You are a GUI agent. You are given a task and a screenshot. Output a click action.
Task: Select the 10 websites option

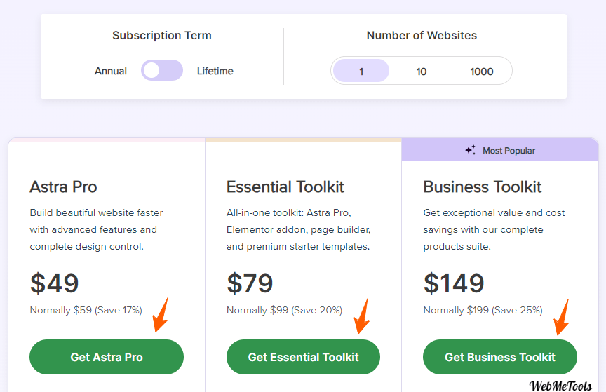pyautogui.click(x=422, y=72)
